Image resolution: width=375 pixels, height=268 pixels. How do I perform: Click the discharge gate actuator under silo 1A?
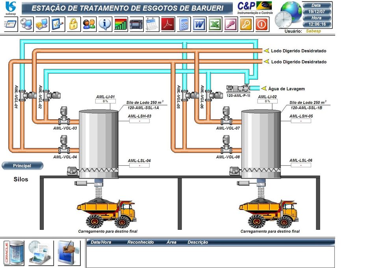(x=81, y=183)
